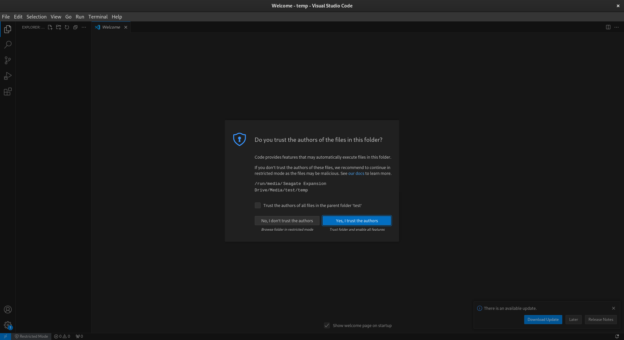Open the Accounts icon in activity bar
Viewport: 624px width, 340px height.
click(x=8, y=310)
